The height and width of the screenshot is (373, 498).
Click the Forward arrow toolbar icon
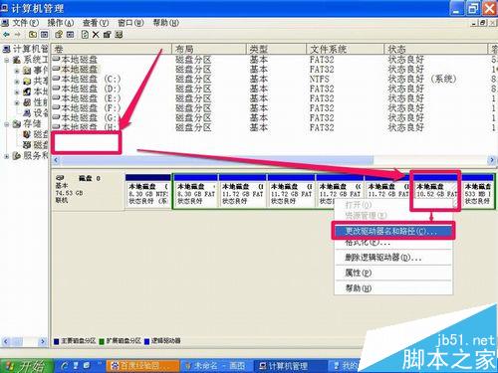coord(17,34)
